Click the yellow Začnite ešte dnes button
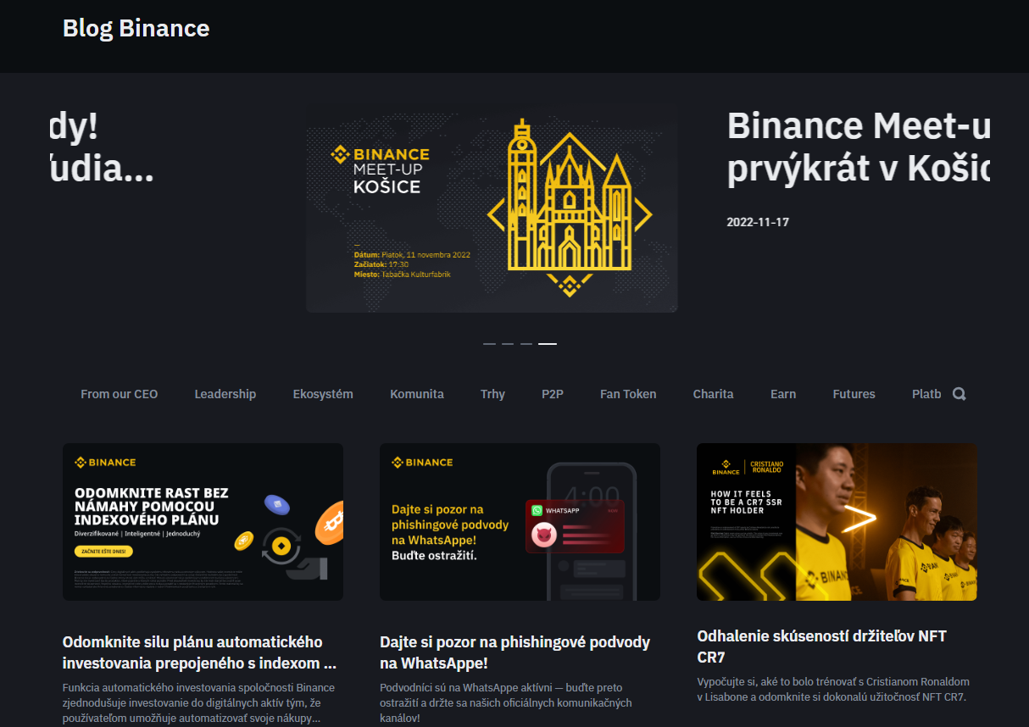This screenshot has height=727, width=1029. (103, 551)
